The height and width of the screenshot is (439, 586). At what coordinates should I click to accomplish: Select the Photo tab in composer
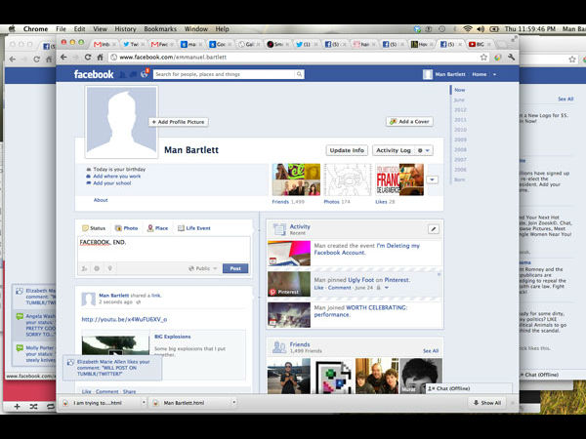click(x=126, y=228)
